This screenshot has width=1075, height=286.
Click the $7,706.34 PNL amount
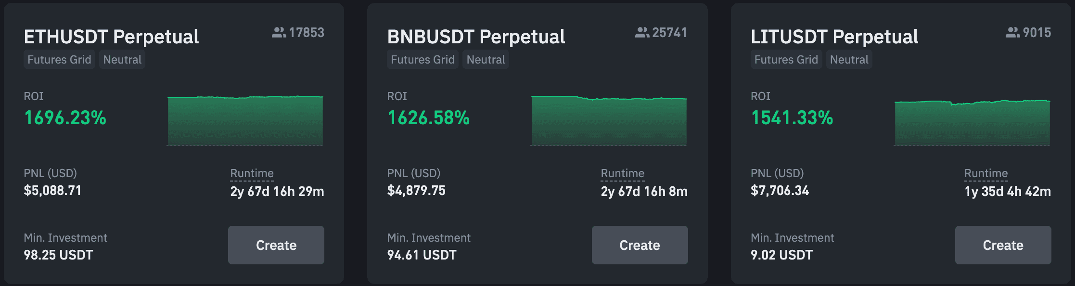[780, 191]
